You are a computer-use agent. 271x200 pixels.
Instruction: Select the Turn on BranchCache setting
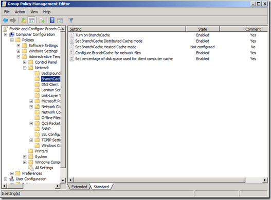click(x=93, y=35)
